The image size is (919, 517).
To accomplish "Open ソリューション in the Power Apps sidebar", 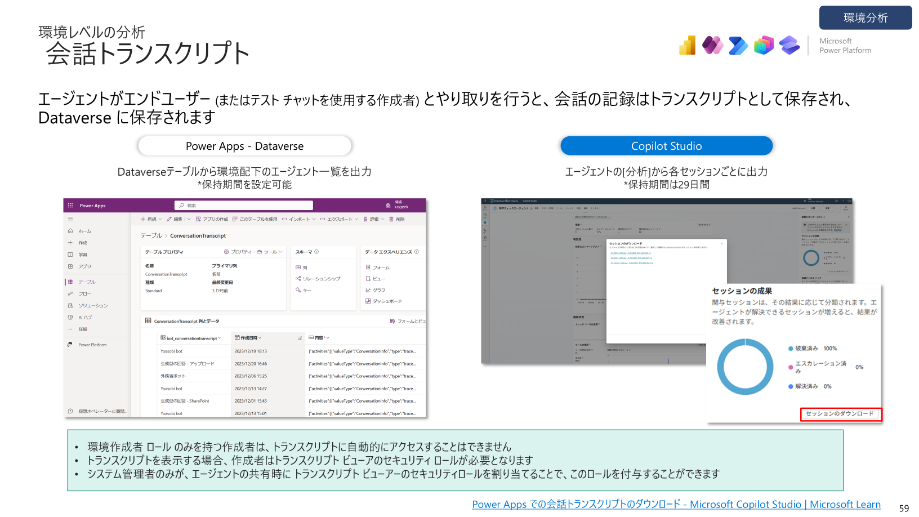I will 88,305.
